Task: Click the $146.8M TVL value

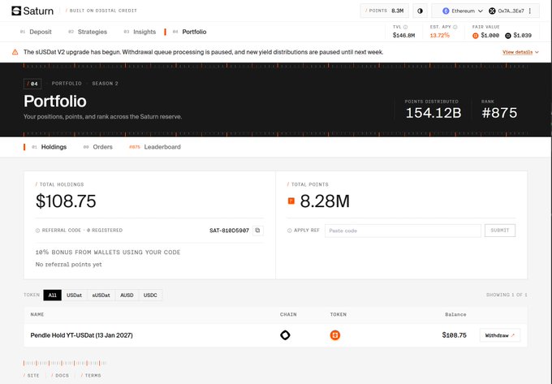Action: pyautogui.click(x=403, y=36)
